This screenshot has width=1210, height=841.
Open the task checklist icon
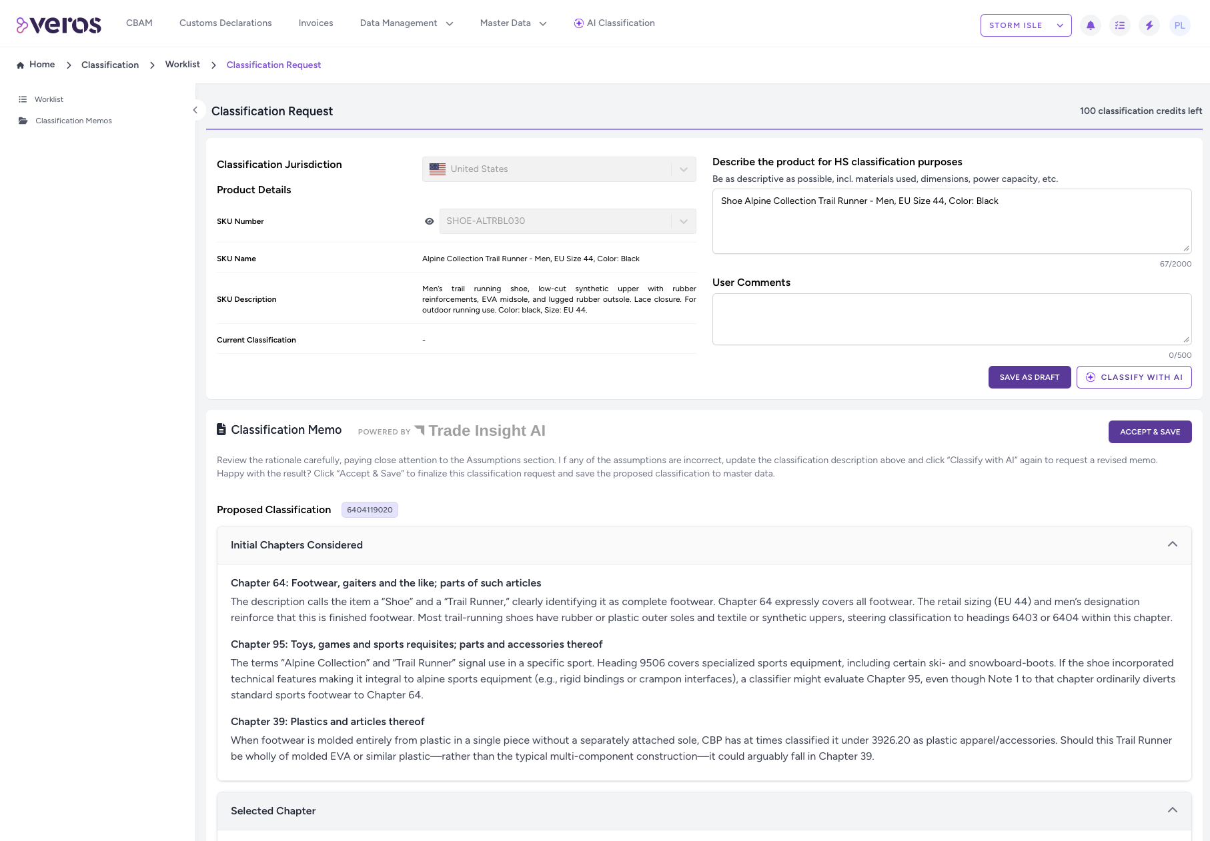coord(1120,25)
